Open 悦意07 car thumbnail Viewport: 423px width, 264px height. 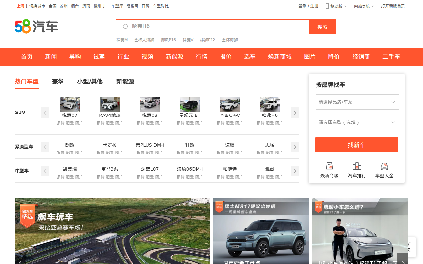(70, 104)
